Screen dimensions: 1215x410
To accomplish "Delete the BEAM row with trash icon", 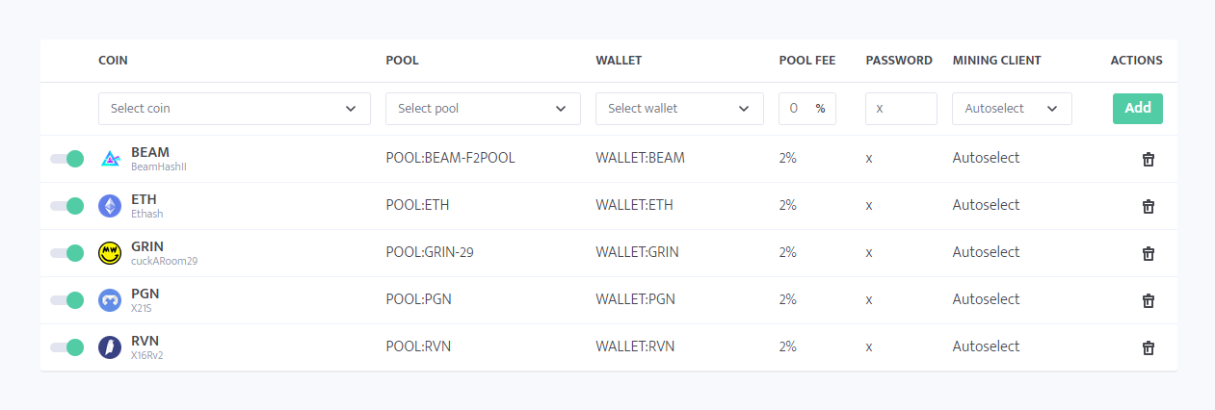I will [1148, 159].
